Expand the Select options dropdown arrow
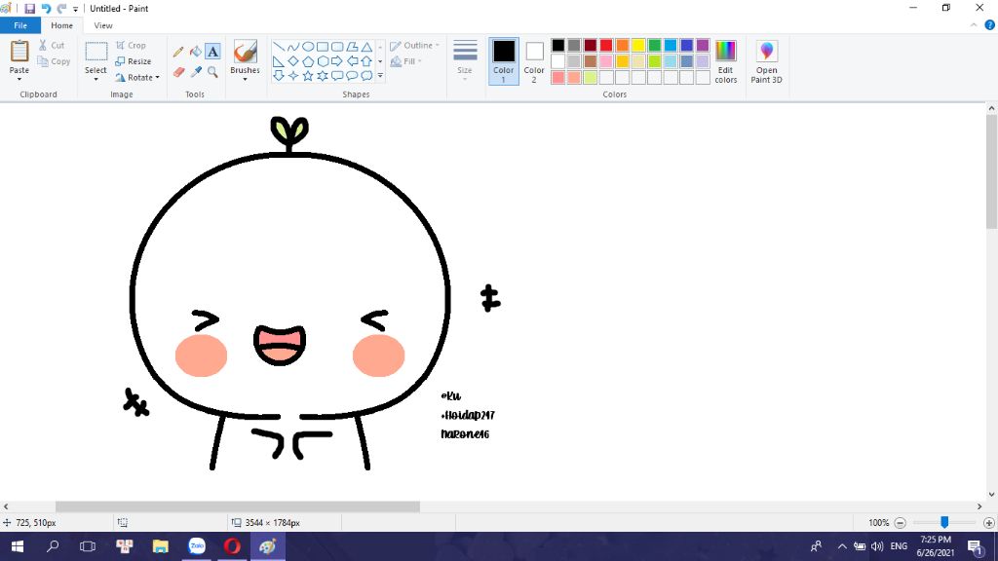Image resolution: width=998 pixels, height=561 pixels. [96, 79]
